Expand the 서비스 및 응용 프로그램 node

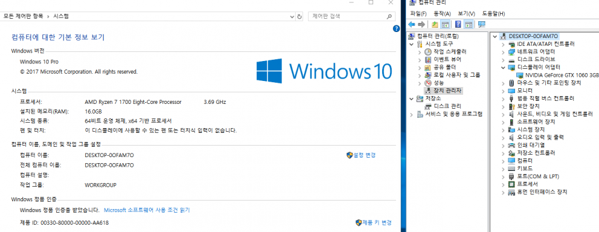pyautogui.click(x=411, y=114)
